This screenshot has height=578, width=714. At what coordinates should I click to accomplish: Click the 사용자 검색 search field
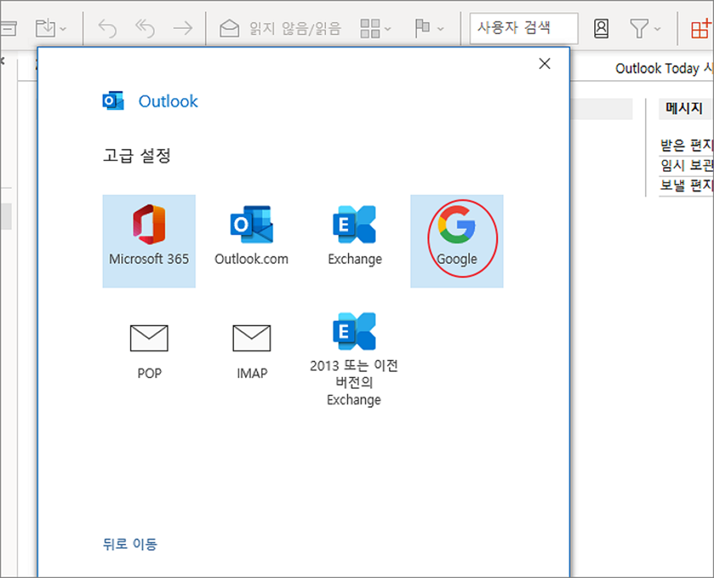(x=524, y=28)
